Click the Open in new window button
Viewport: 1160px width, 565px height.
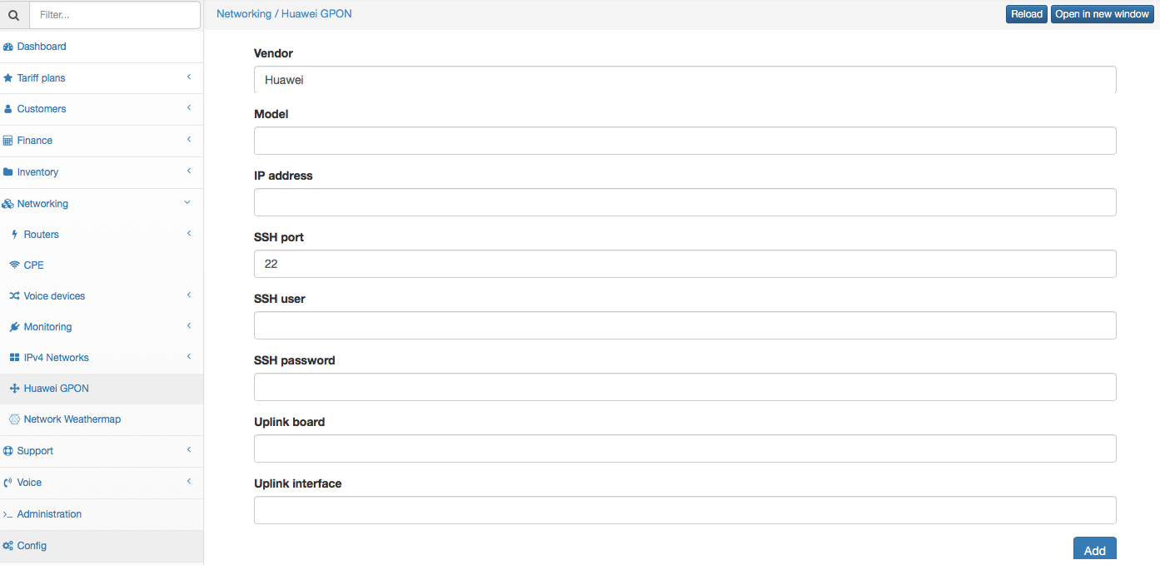point(1102,14)
